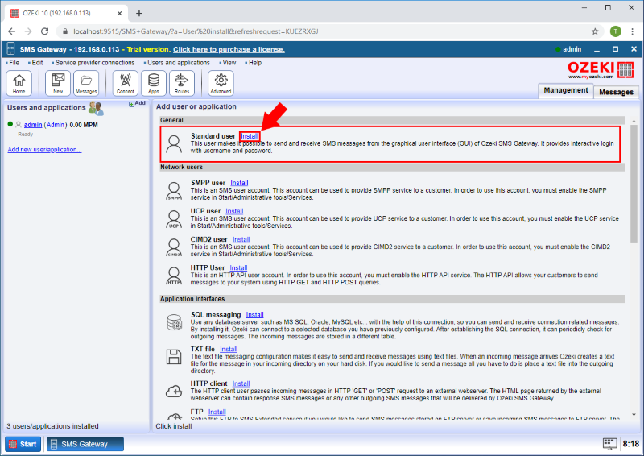This screenshot has width=644, height=456.
Task: Install the UCP user
Action: coord(234,211)
